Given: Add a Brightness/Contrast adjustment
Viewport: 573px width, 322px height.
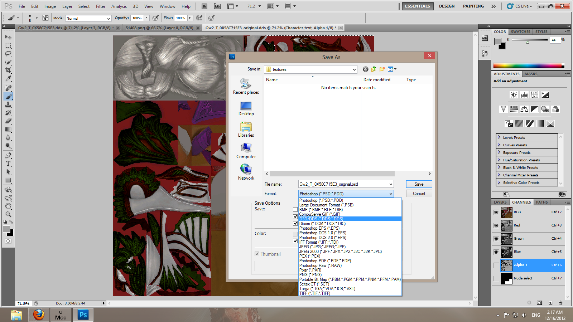Looking at the screenshot, I should (x=514, y=95).
